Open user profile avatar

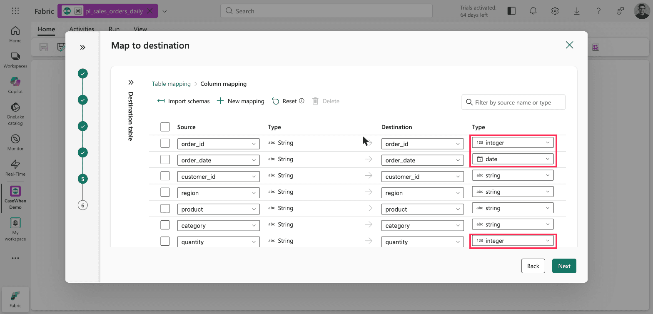(642, 11)
